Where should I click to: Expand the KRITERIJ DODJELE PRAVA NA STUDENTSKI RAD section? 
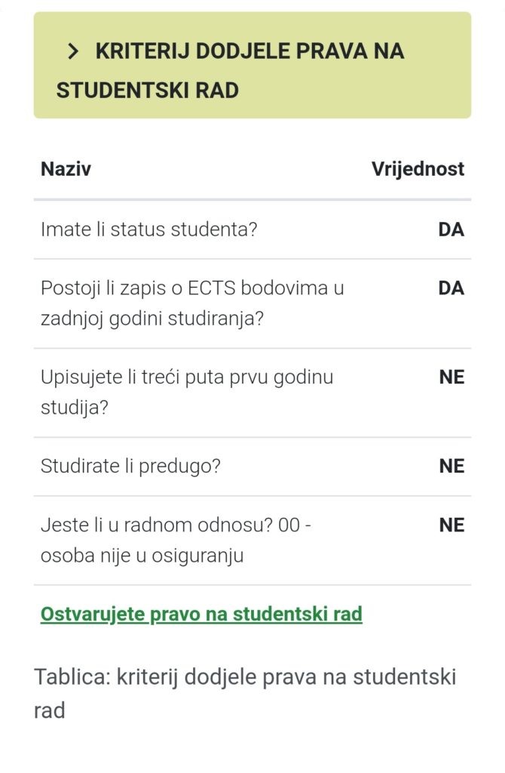point(252,70)
